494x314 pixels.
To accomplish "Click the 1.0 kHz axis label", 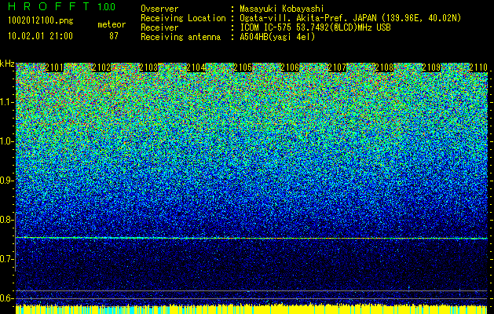I will tap(7, 141).
